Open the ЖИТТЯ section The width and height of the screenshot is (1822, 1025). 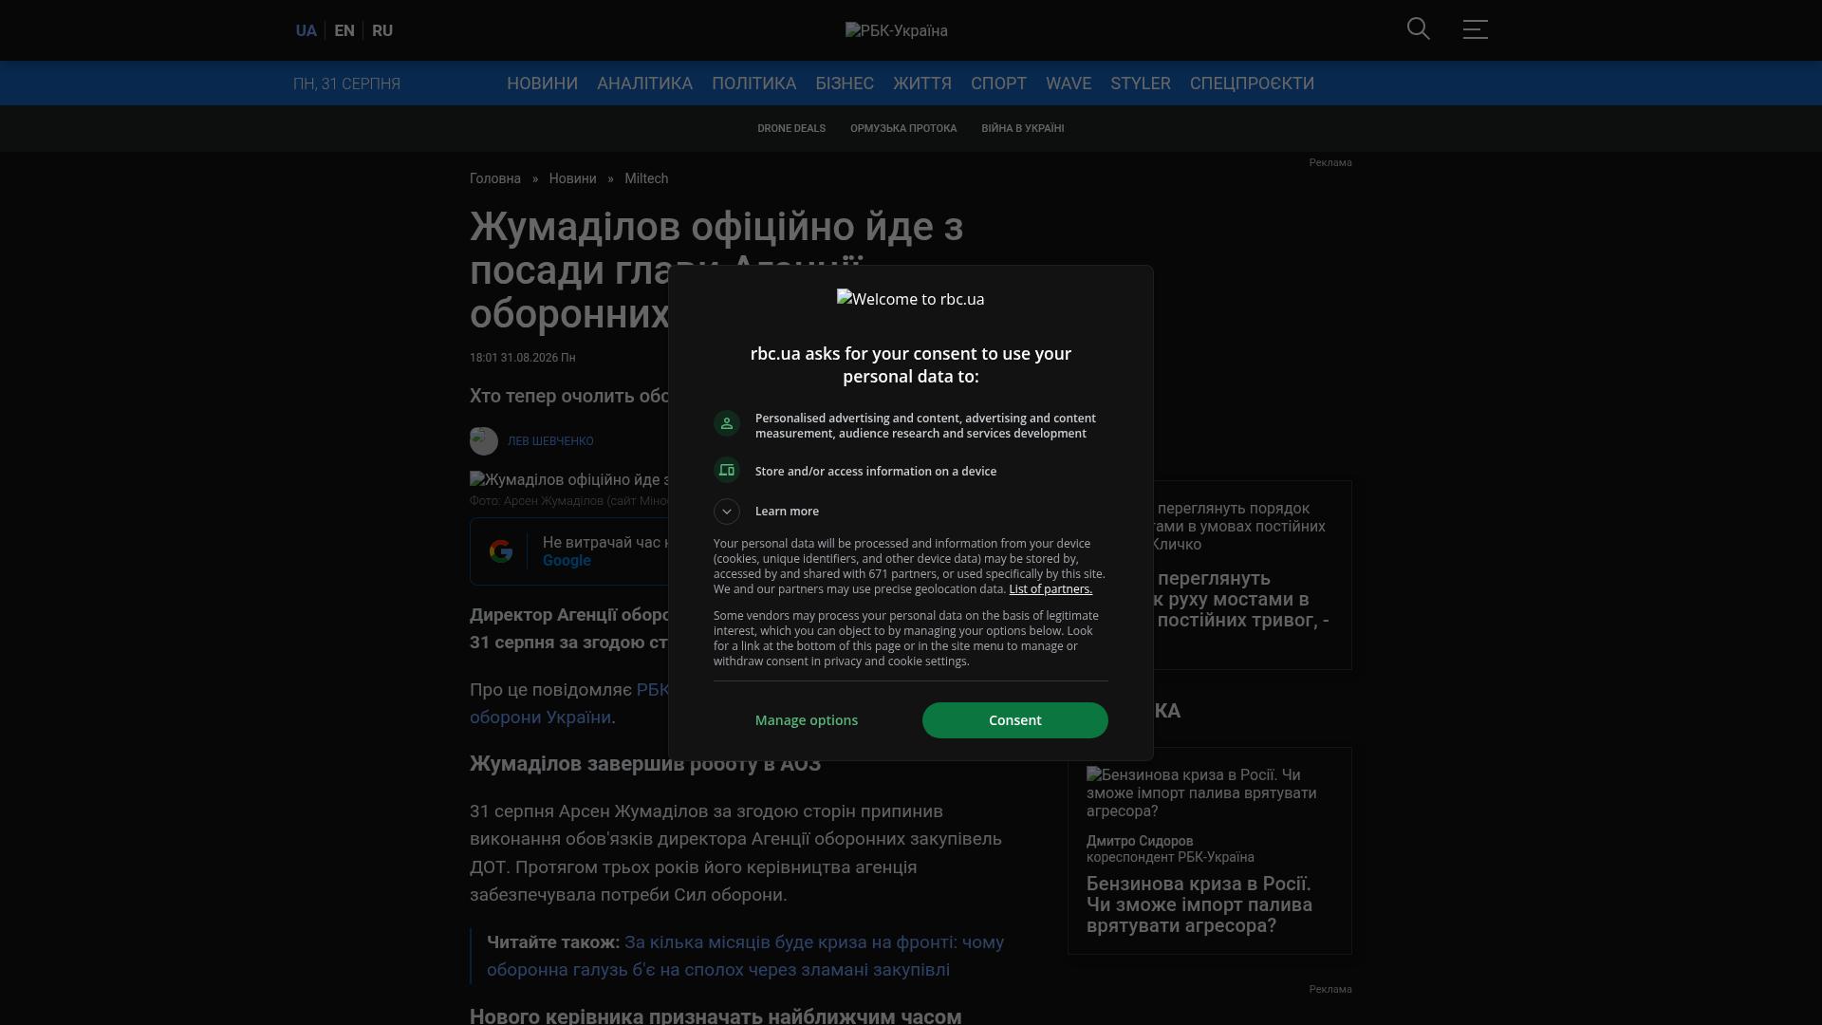(922, 84)
